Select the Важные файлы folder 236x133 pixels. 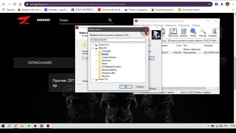[109, 70]
